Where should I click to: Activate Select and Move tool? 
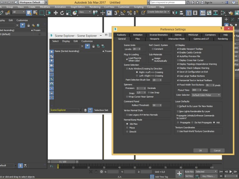pyautogui.click(x=56, y=13)
